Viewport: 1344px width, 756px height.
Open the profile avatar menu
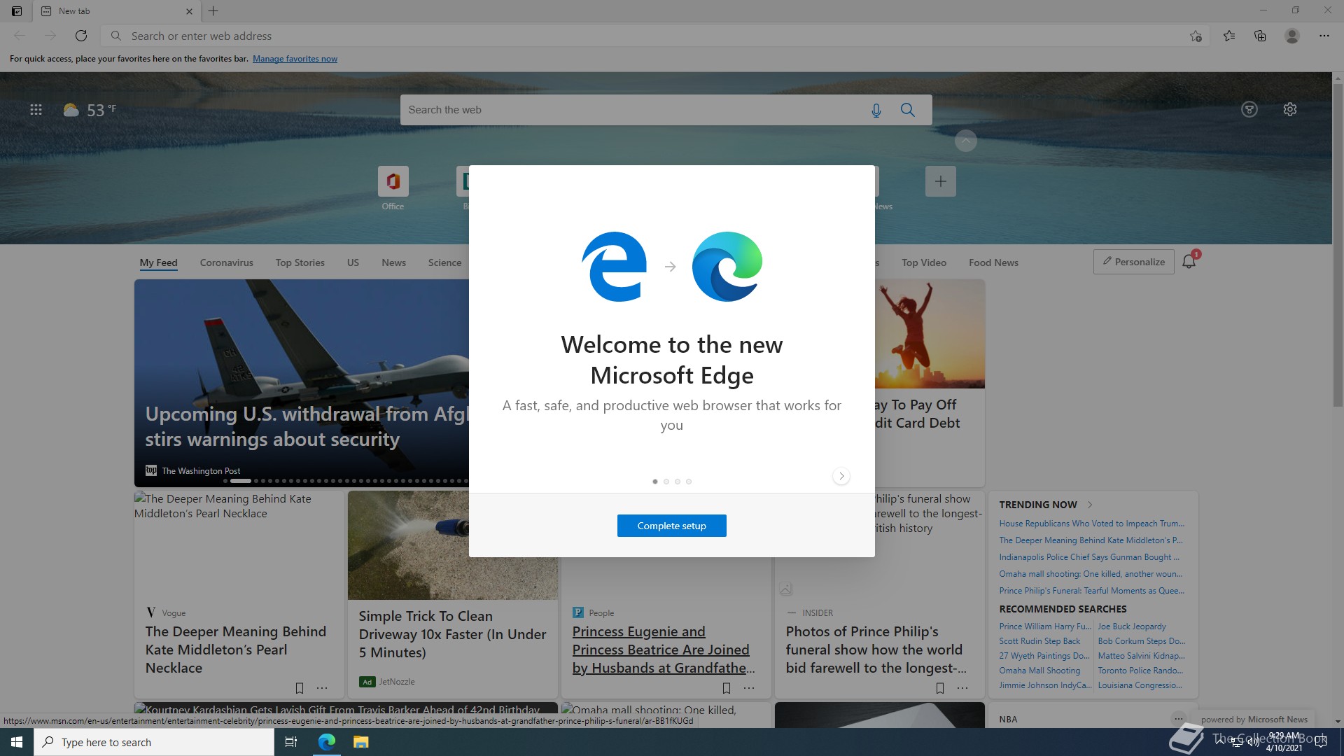(1292, 36)
